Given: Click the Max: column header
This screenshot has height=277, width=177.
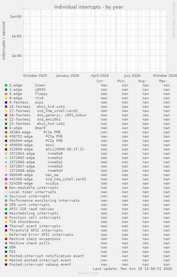Looking at the screenshot, I should [x=163, y=81].
